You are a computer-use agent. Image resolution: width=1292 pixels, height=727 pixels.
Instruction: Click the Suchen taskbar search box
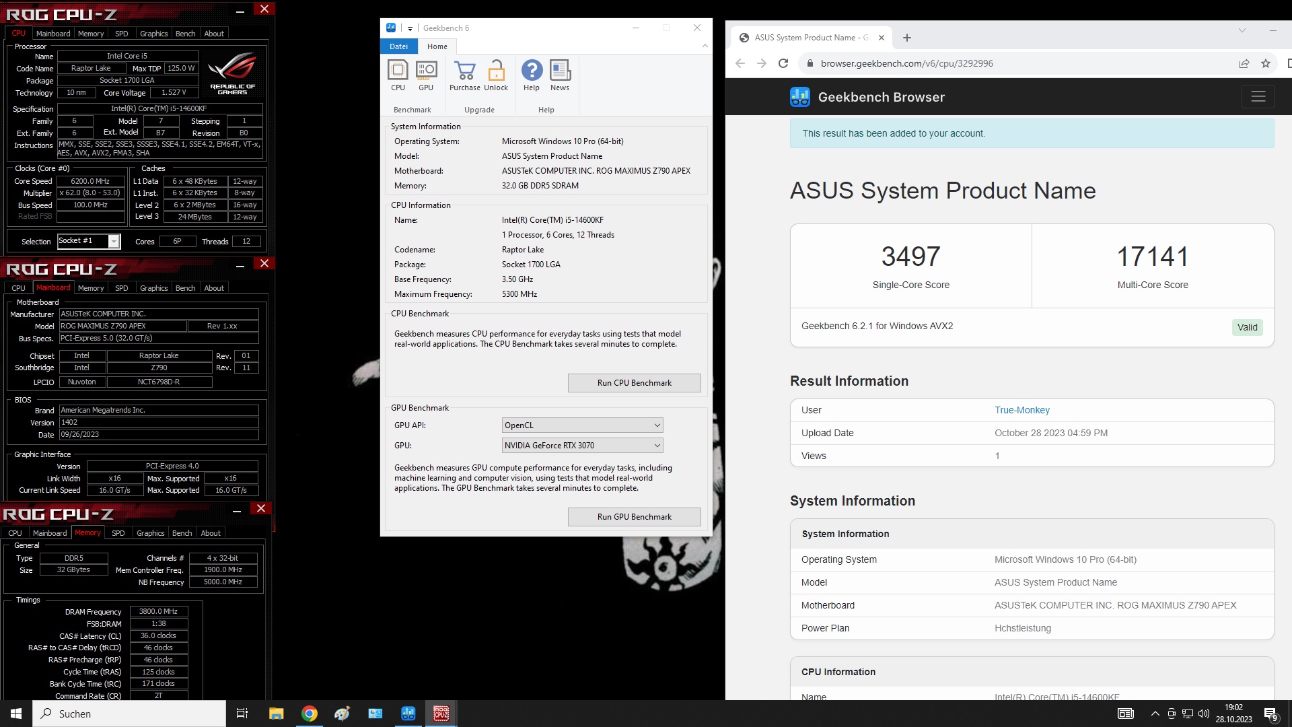(129, 714)
